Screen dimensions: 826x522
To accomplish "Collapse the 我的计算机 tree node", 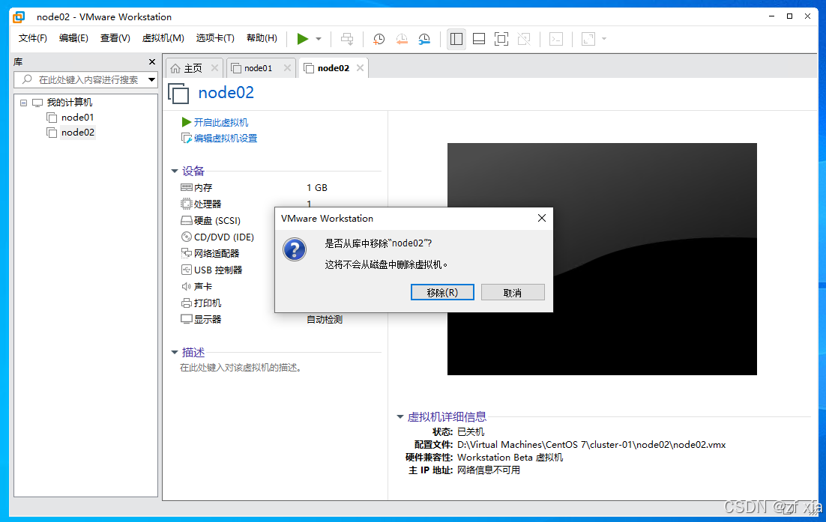I will click(x=23, y=103).
